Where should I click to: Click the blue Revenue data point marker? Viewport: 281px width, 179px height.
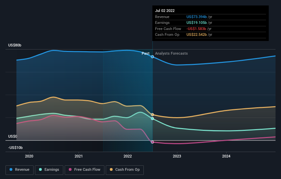coord(152,57)
